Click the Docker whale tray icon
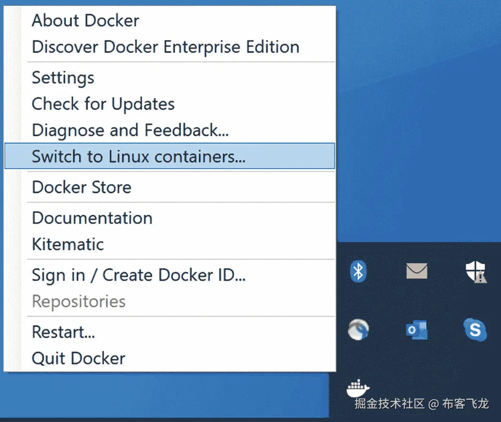 [x=358, y=388]
